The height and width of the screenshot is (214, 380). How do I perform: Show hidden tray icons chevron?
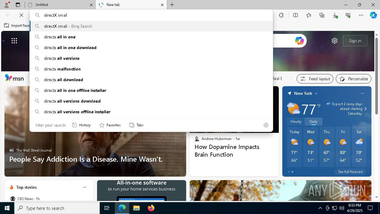[320, 208]
